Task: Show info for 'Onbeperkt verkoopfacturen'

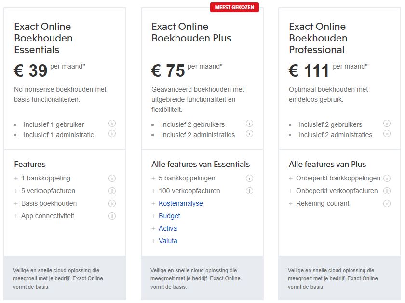Action: (387, 191)
